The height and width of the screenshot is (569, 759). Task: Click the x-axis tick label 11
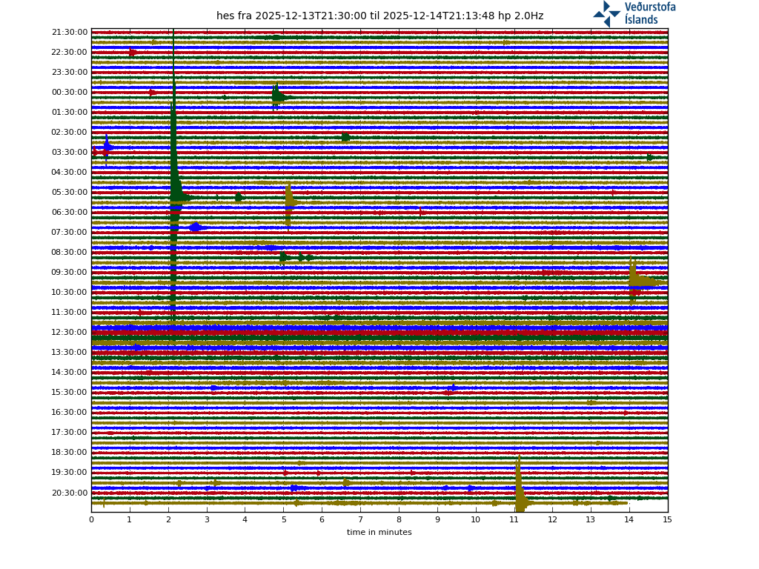point(514,520)
